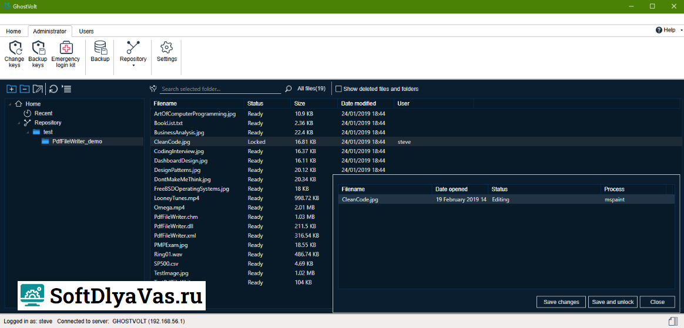The image size is (684, 328).
Task: Select PdfFileWriter.chm
Action: [x=176, y=217]
